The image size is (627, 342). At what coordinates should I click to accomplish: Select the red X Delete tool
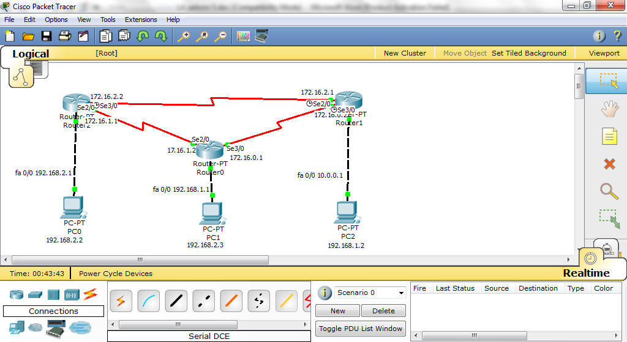609,164
